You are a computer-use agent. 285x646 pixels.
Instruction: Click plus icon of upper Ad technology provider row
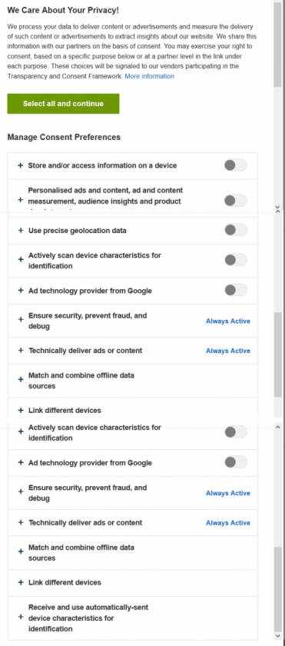[21, 291]
